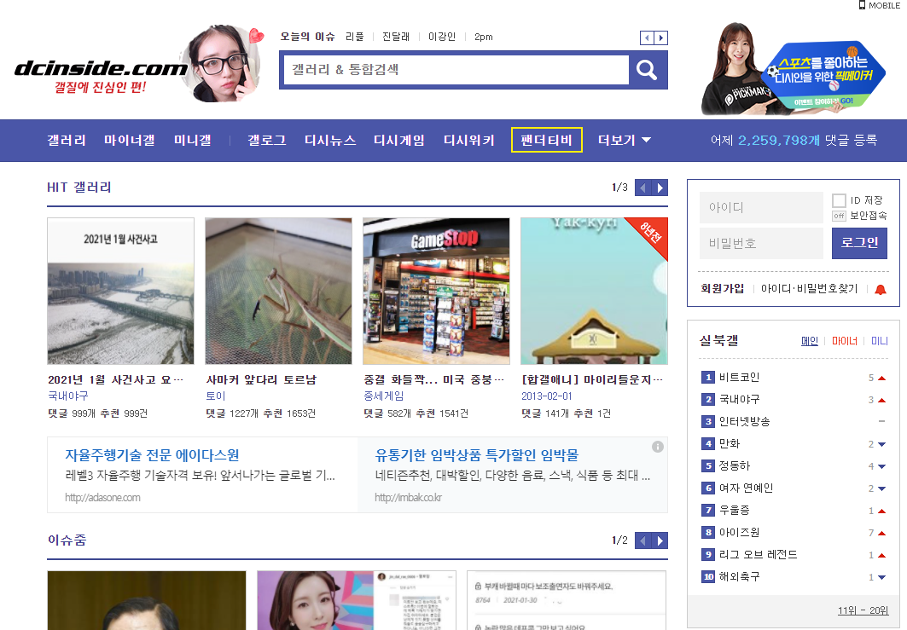This screenshot has width=907, height=630.
Task: Select 여자 연예인 in the ranking list
Action: tap(747, 488)
